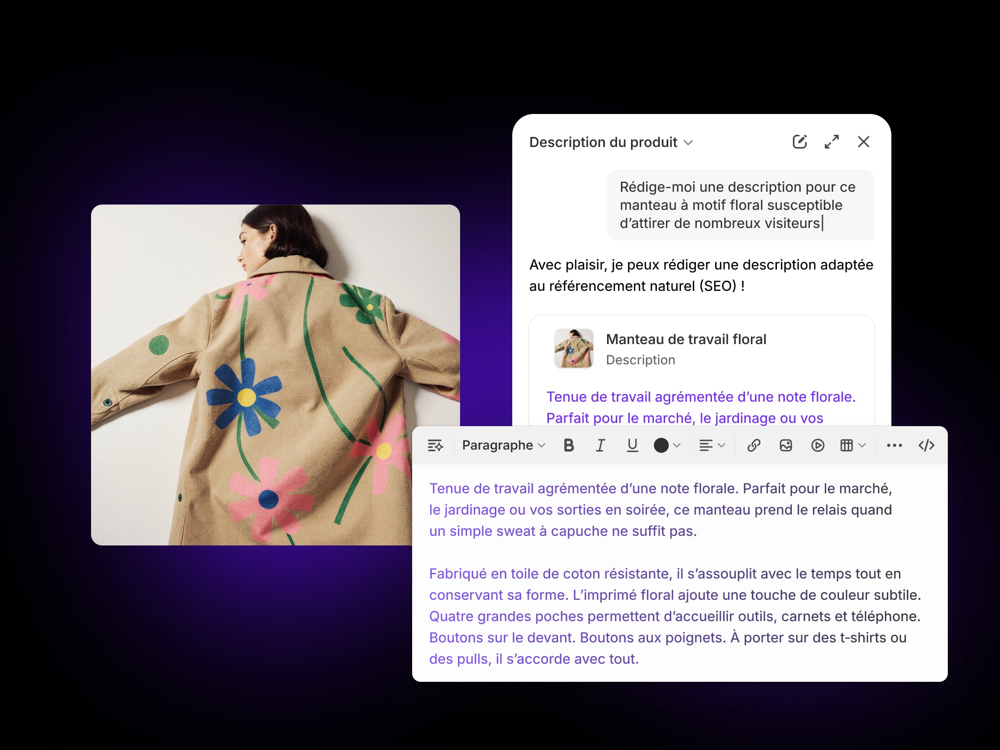Click the Manteau de travail floral thumbnail
1000x750 pixels.
pyautogui.click(x=573, y=348)
